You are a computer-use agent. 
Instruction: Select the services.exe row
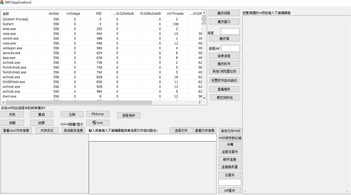pos(101,53)
